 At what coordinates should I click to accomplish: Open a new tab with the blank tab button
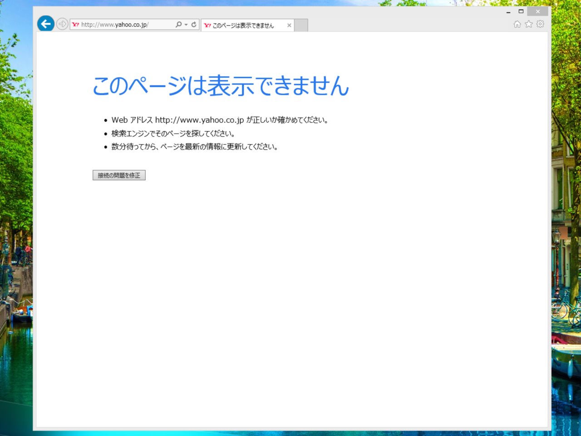[301, 25]
